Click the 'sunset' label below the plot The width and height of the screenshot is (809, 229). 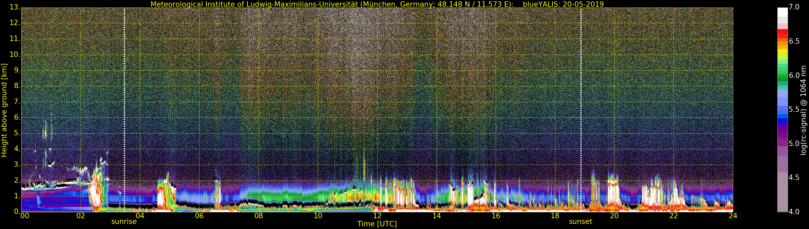(x=580, y=221)
